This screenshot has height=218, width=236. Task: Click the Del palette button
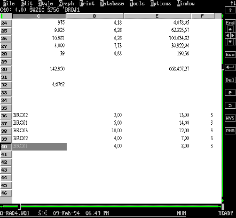(x=230, y=80)
